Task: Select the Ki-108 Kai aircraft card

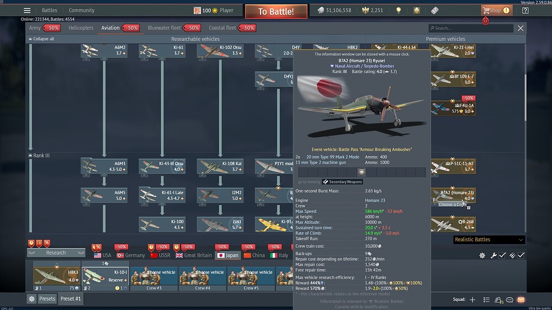Action: click(220, 167)
